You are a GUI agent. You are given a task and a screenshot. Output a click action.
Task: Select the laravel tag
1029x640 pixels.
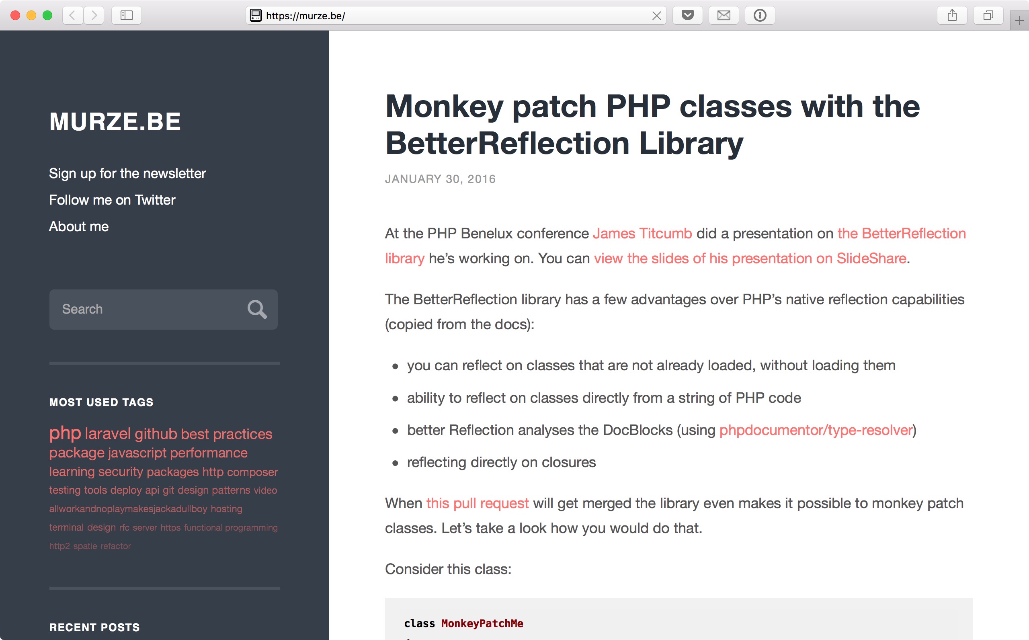[x=108, y=434]
